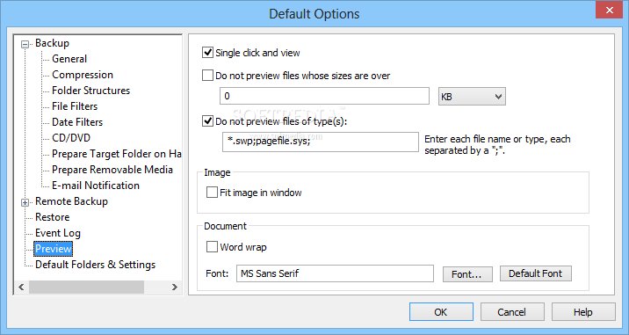Image resolution: width=629 pixels, height=335 pixels.
Task: Confirm with the OK button
Action: pyautogui.click(x=441, y=312)
